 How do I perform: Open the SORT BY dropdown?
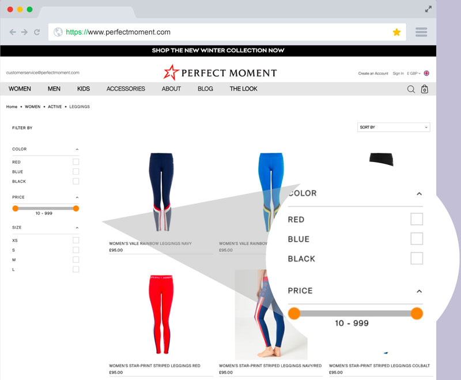pos(394,127)
